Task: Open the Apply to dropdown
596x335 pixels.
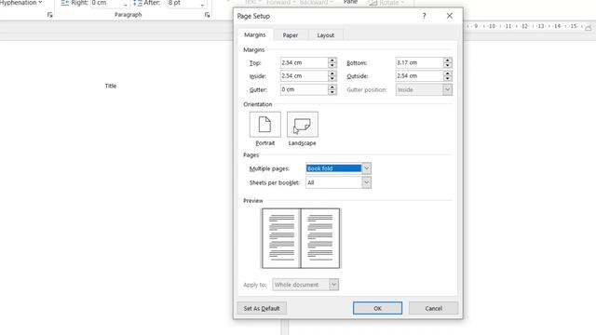Action: coord(305,285)
